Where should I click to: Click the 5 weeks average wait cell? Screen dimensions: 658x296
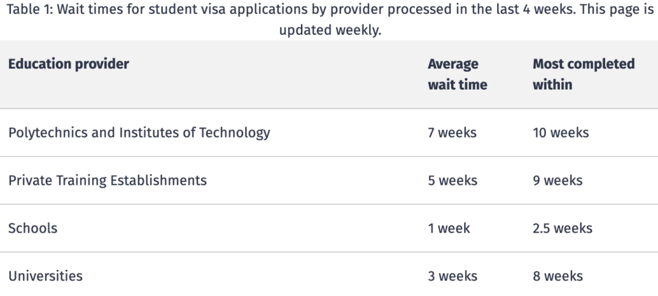point(453,181)
